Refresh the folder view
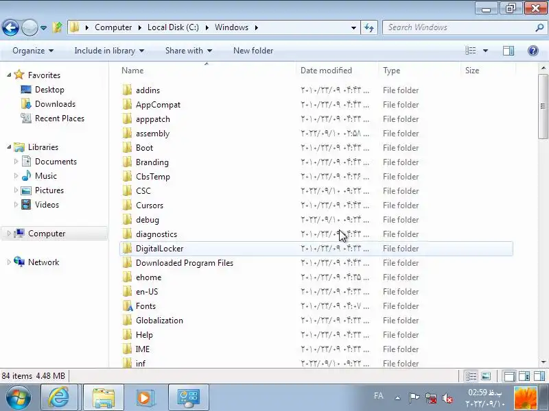This screenshot has height=411, width=549. [369, 27]
